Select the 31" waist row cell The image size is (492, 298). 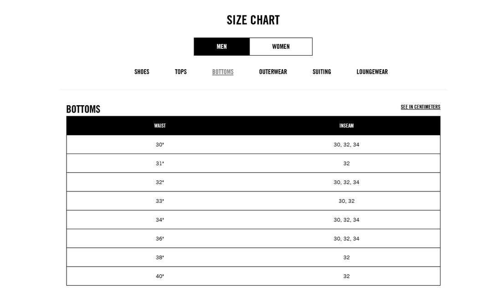(x=160, y=164)
